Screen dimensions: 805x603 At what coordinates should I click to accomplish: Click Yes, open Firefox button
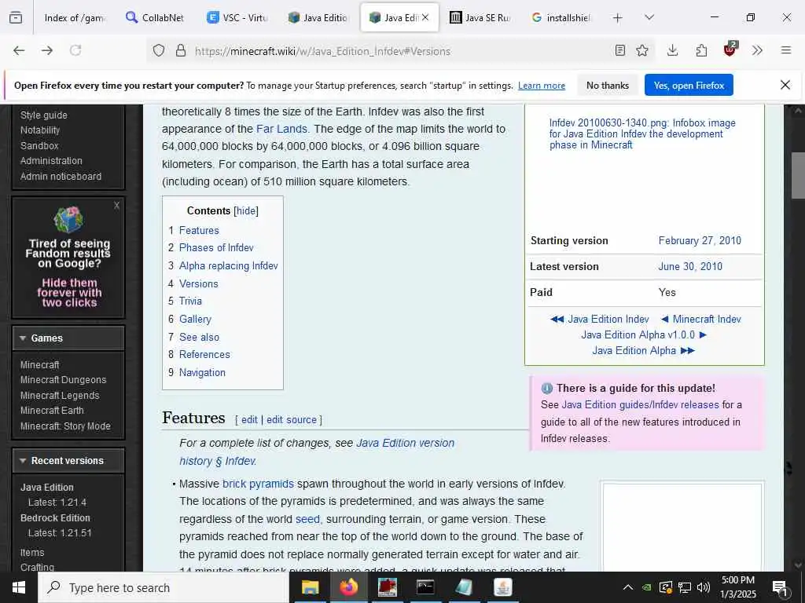point(689,85)
